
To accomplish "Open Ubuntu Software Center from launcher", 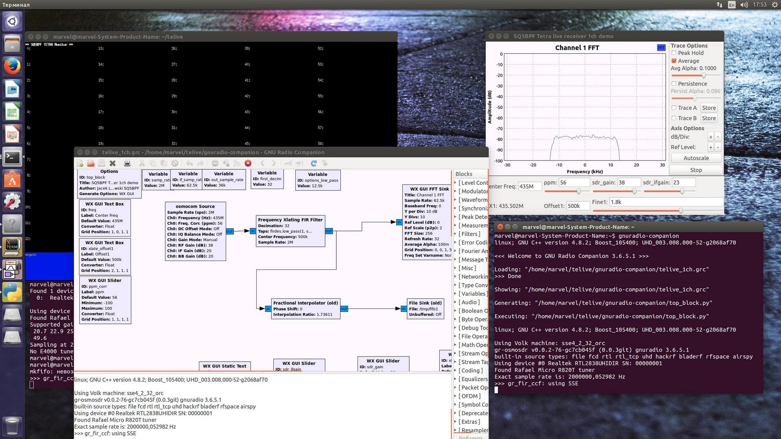I will (12, 179).
